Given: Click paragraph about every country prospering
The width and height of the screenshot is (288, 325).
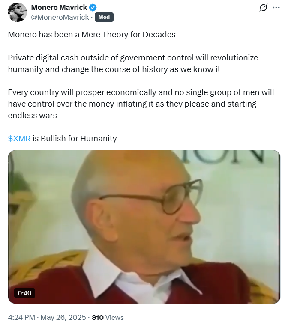Looking at the screenshot, I should [x=141, y=104].
